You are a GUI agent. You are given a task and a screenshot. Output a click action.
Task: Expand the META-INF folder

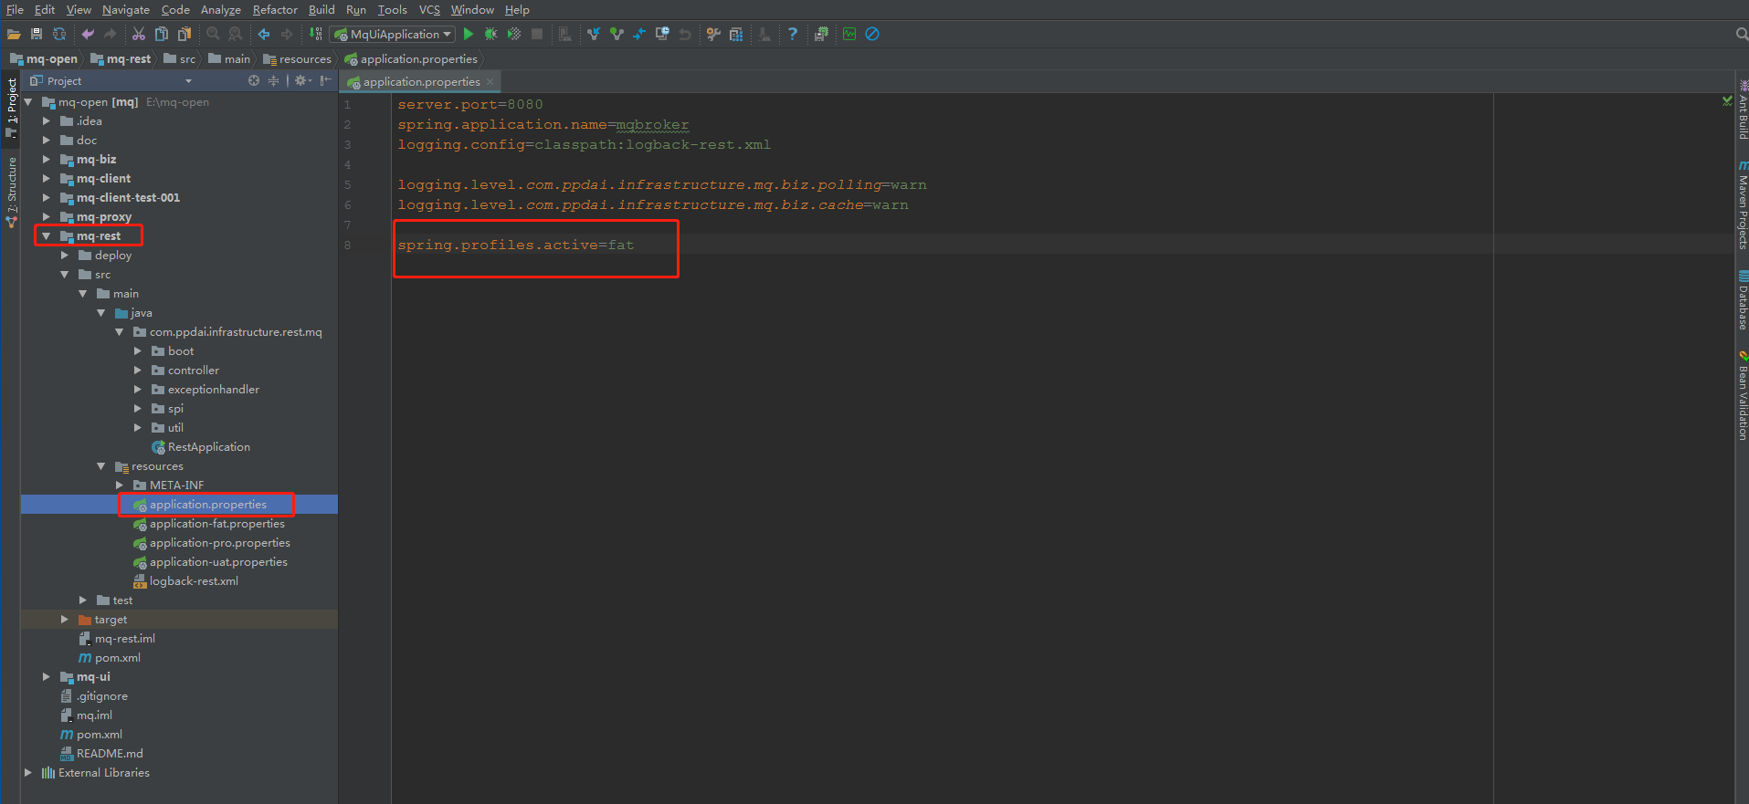click(x=119, y=485)
